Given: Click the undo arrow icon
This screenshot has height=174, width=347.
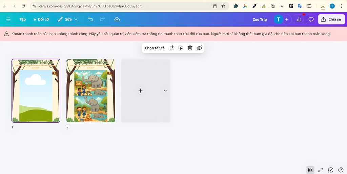Looking at the screenshot, I should (90, 19).
